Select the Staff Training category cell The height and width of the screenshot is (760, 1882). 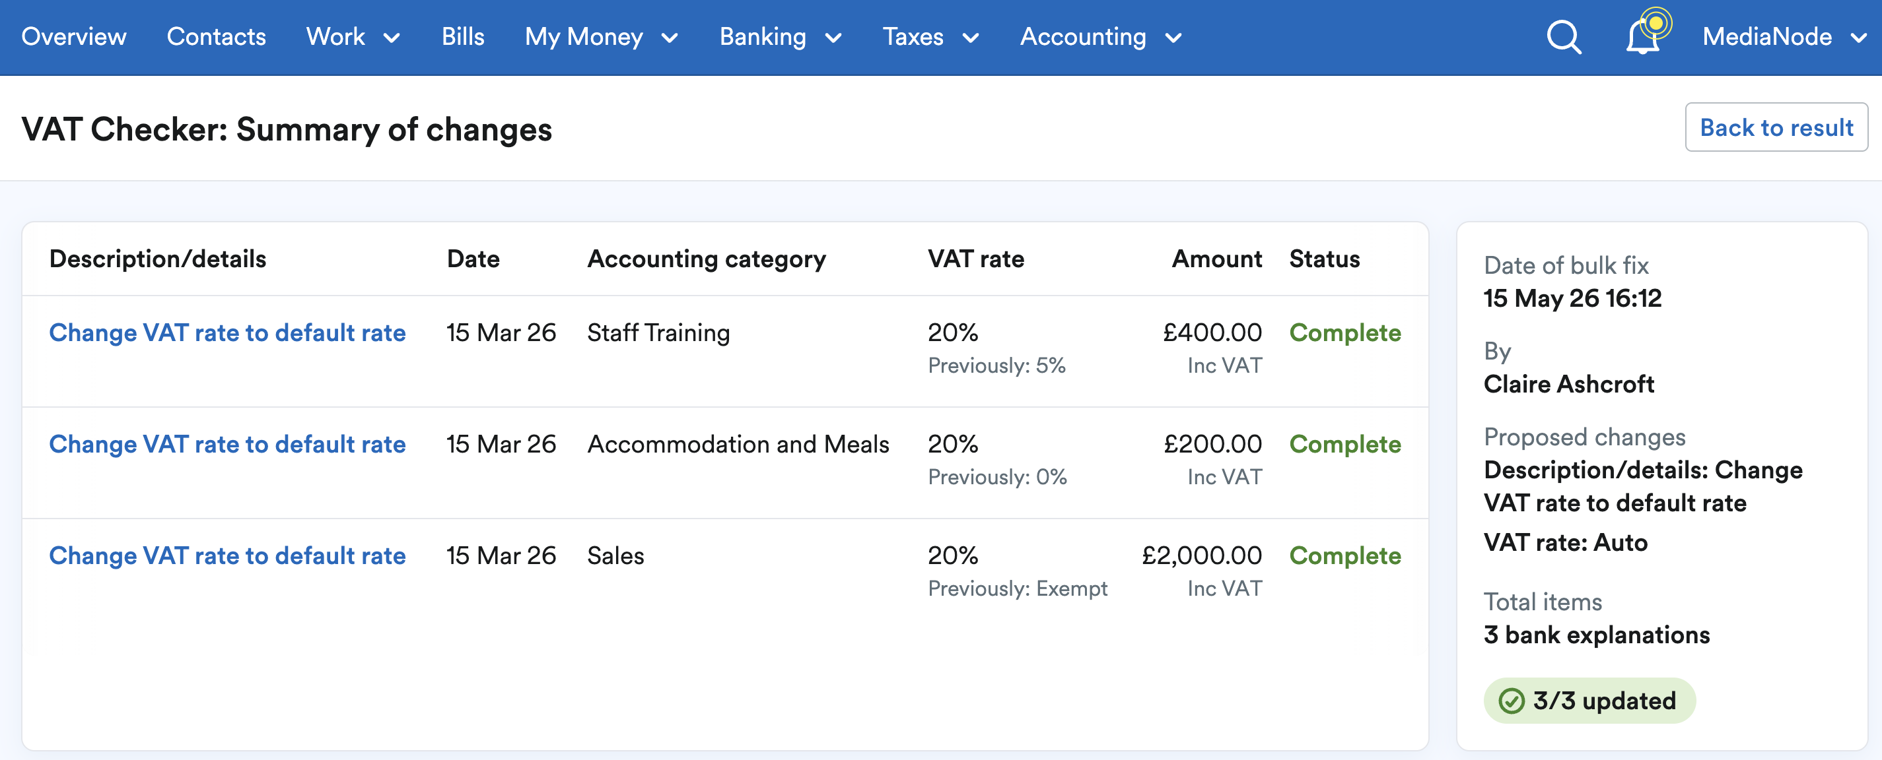[x=658, y=333]
